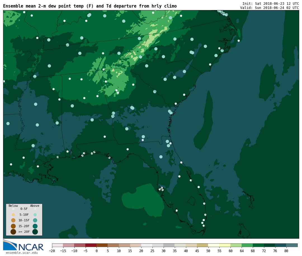Image resolution: width=302 pixels, height=256 pixels.
Task: Click the Init: Sat 2018-06-23 12 UTC text
Action: click(x=271, y=3)
